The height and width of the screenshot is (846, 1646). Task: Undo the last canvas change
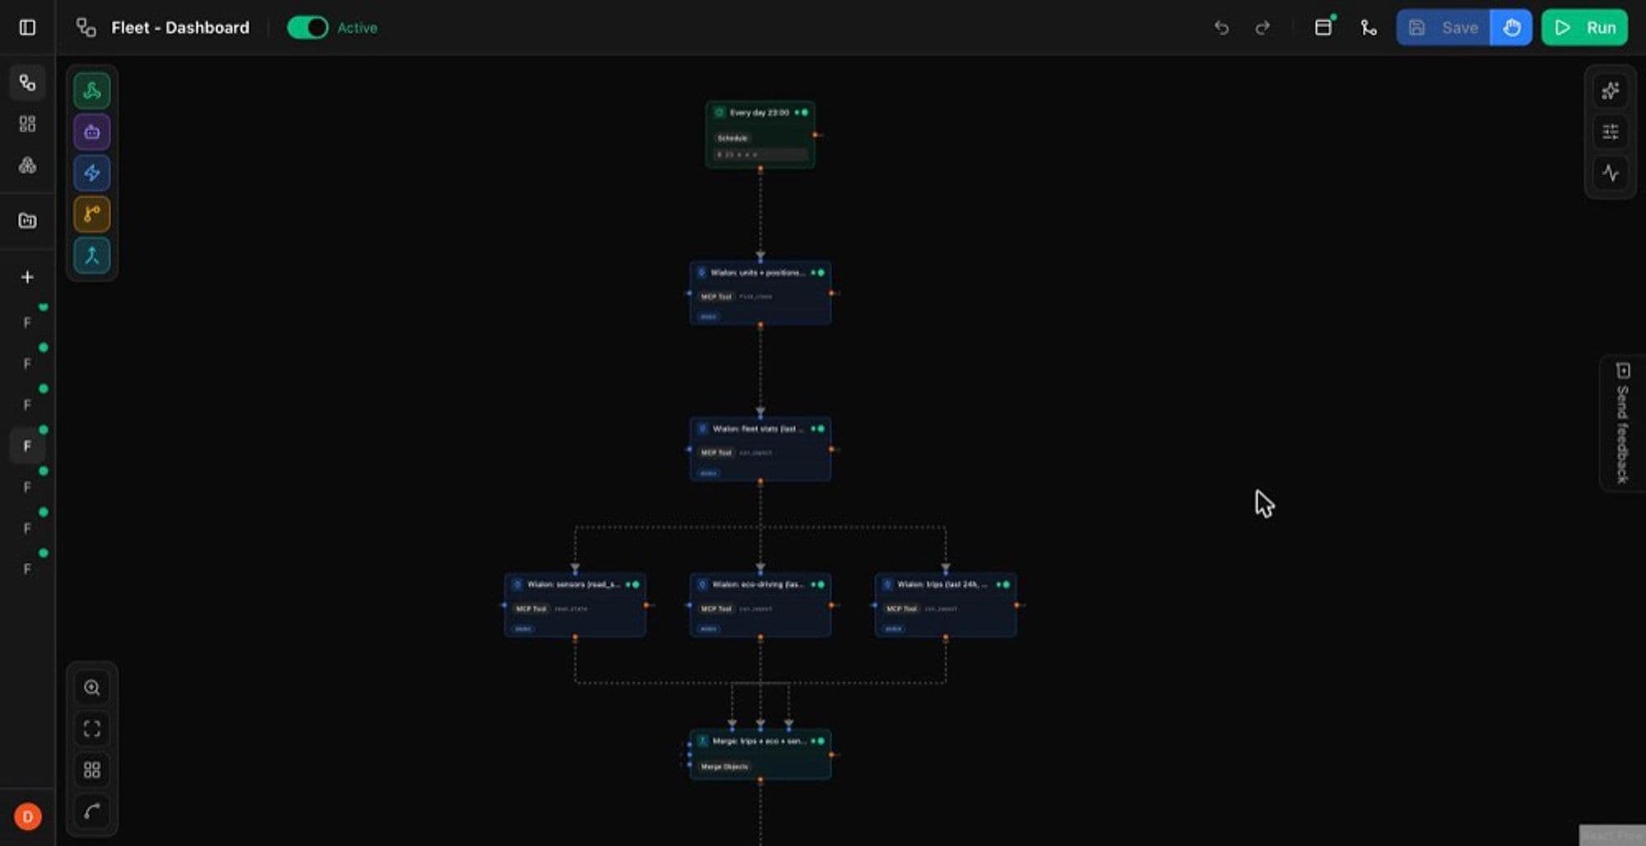click(1221, 28)
